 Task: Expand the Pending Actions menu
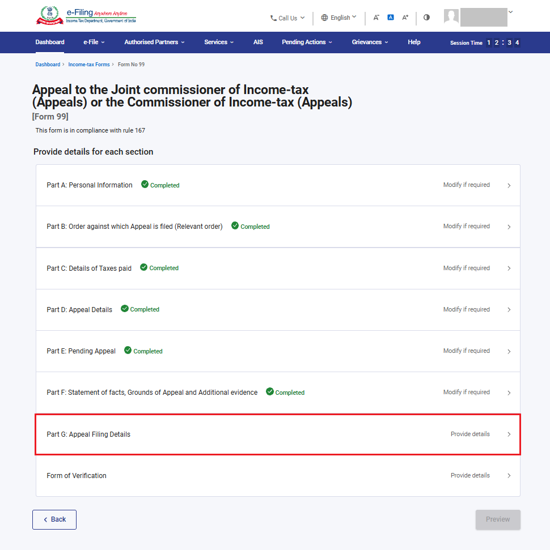(x=307, y=42)
